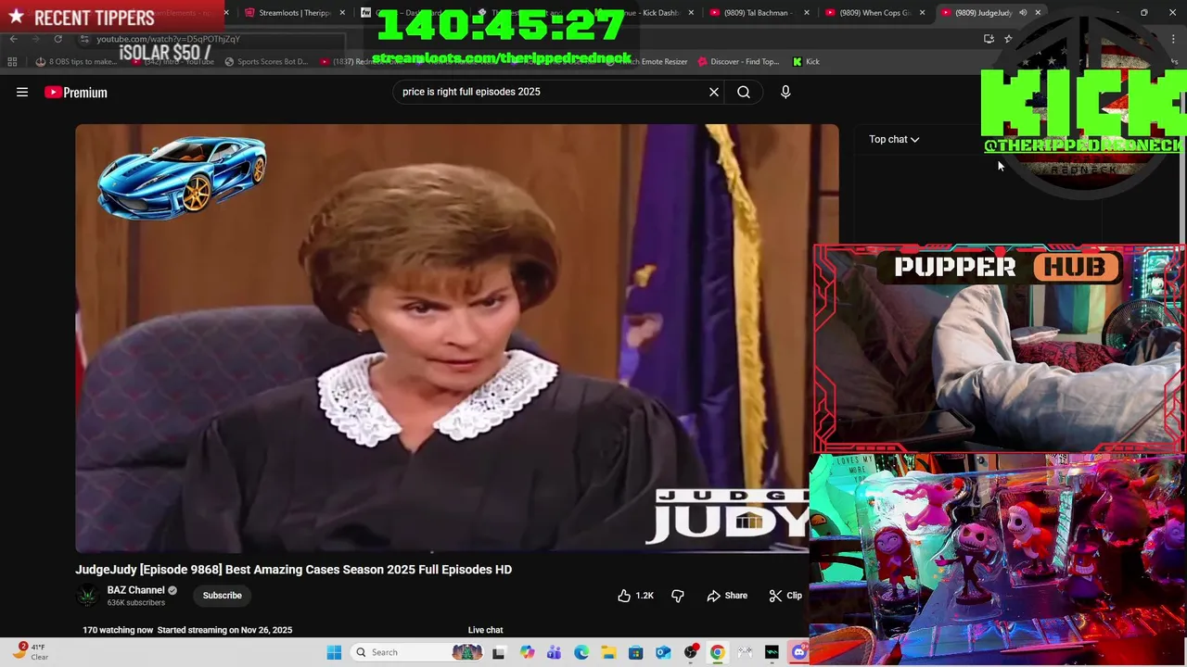Like the Judge Judy video

point(635,596)
